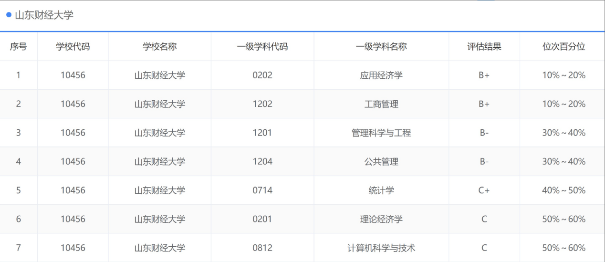The image size is (605, 262).
Task: Select the 理论经济学 subject cell
Action: pos(381,219)
